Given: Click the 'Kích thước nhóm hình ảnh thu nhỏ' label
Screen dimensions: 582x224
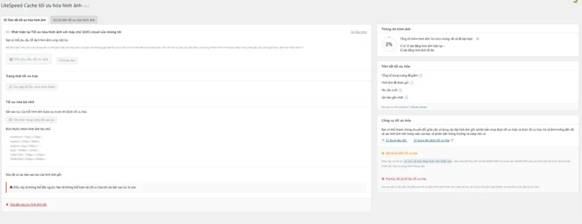Looking at the screenshot, I should coord(28,129).
